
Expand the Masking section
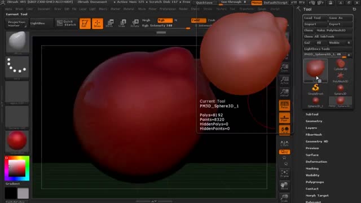click(312, 169)
